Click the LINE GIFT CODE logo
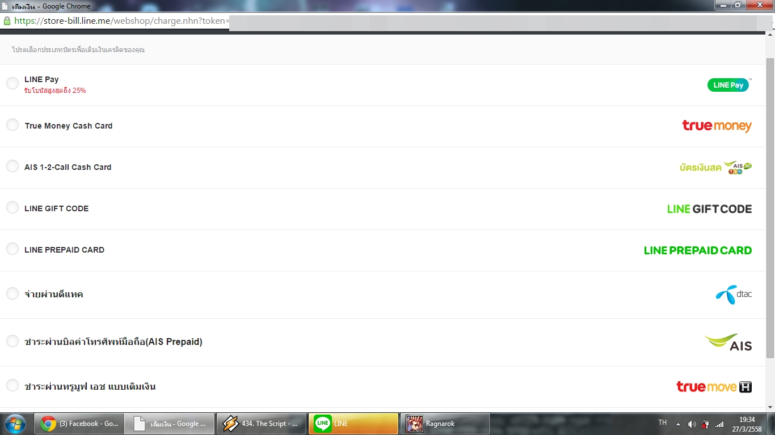The image size is (775, 435). [x=709, y=209]
